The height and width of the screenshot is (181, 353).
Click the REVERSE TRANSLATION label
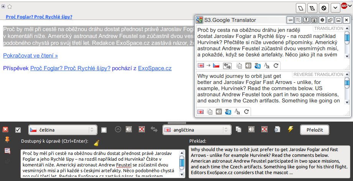click(x=319, y=74)
